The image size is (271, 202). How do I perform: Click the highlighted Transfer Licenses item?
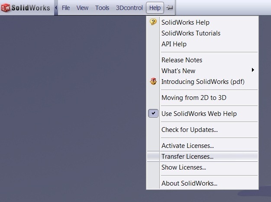click(x=202, y=157)
